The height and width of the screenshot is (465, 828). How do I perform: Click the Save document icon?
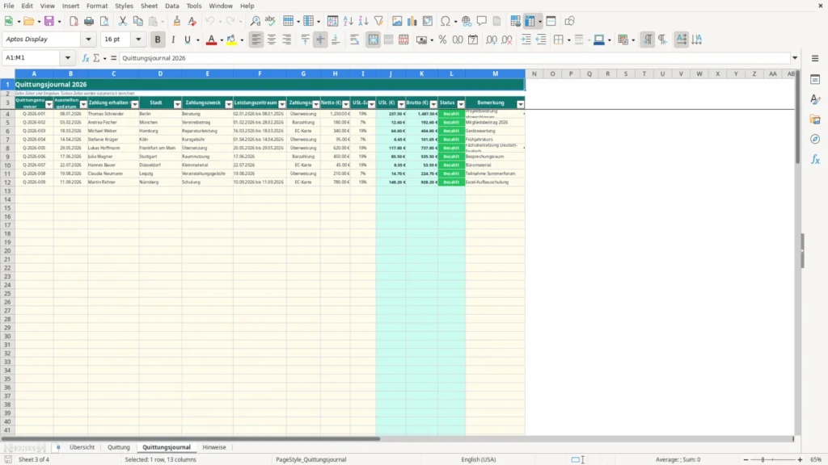coord(49,21)
